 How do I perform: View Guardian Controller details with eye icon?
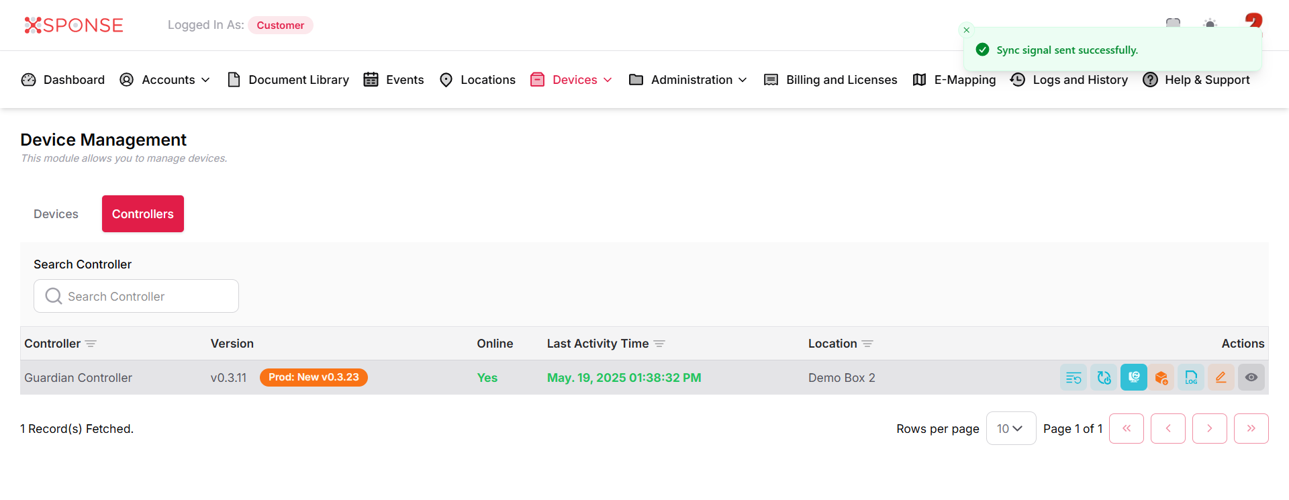click(1251, 377)
